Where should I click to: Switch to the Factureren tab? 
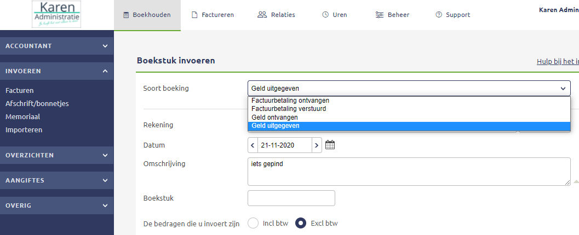pyautogui.click(x=213, y=15)
